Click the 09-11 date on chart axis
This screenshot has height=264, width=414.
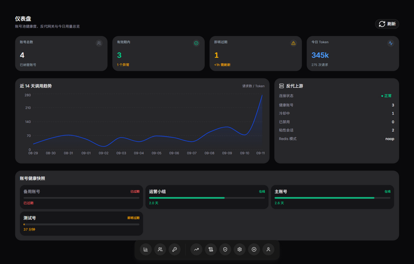coord(260,153)
